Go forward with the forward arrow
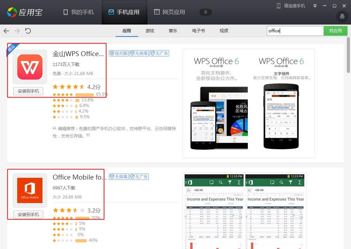This screenshot has width=351, height=249. pyautogui.click(x=17, y=31)
